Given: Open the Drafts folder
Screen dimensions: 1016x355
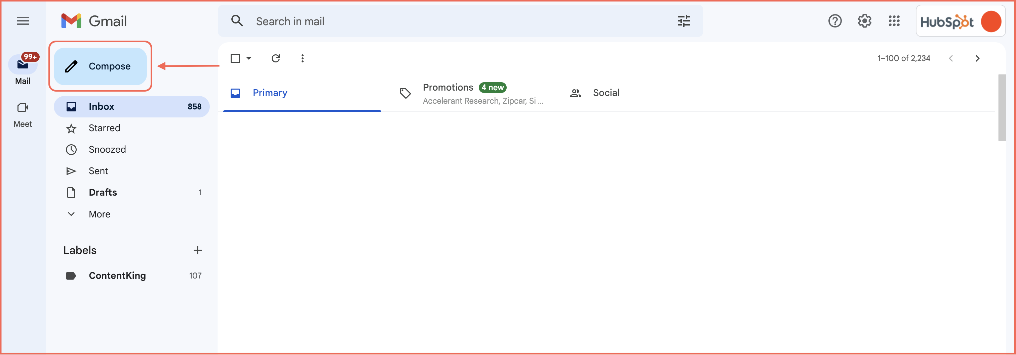Looking at the screenshot, I should 103,193.
